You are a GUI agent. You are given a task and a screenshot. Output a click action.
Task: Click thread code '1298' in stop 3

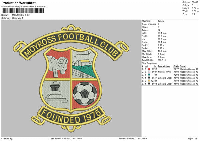click(x=176, y=75)
